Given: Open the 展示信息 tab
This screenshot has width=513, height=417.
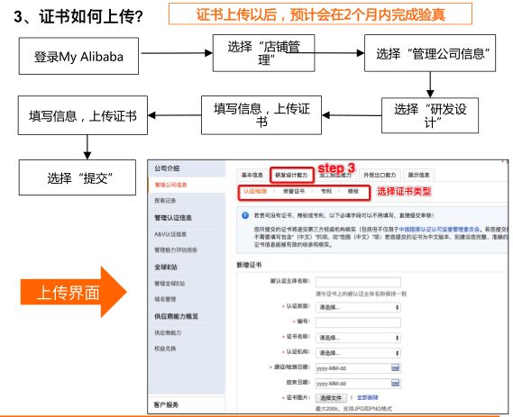Looking at the screenshot, I should pyautogui.click(x=418, y=175).
